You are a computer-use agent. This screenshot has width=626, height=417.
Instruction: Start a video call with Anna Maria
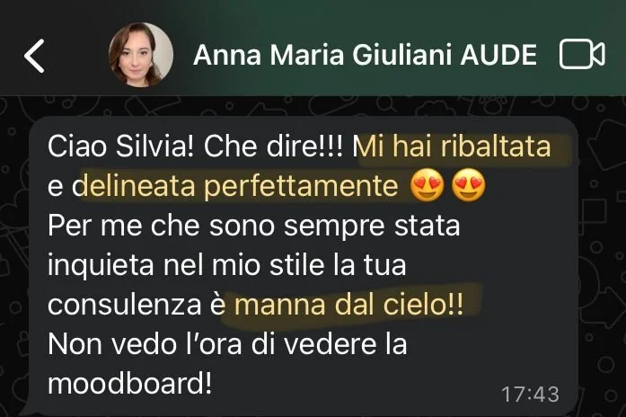[582, 54]
